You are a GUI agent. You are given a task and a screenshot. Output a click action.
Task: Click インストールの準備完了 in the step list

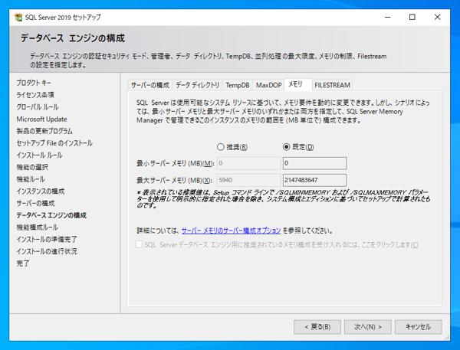coord(46,239)
